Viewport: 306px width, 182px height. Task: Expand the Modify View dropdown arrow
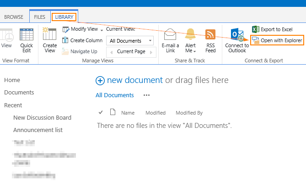click(x=102, y=30)
